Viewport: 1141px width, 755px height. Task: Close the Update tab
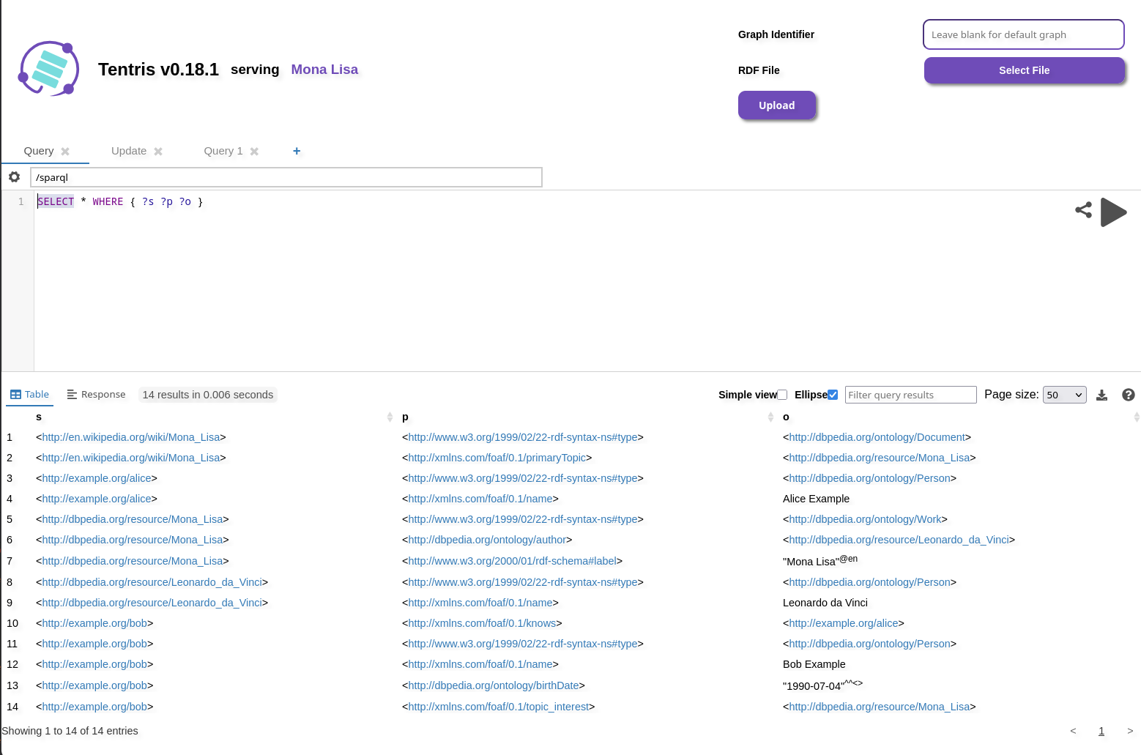click(x=158, y=151)
